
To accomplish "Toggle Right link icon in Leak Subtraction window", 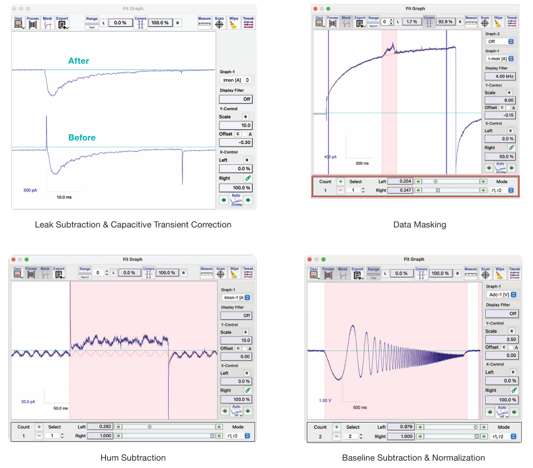I will [x=248, y=178].
